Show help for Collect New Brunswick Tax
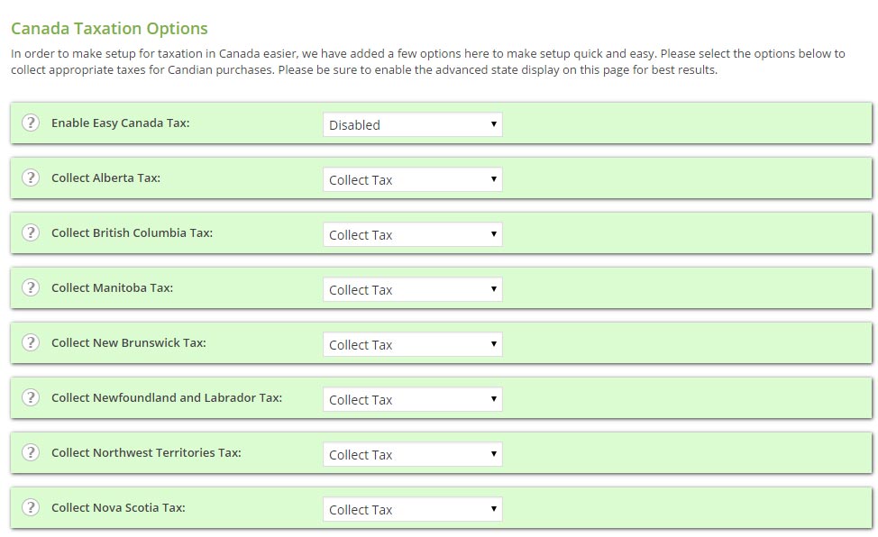 point(31,343)
